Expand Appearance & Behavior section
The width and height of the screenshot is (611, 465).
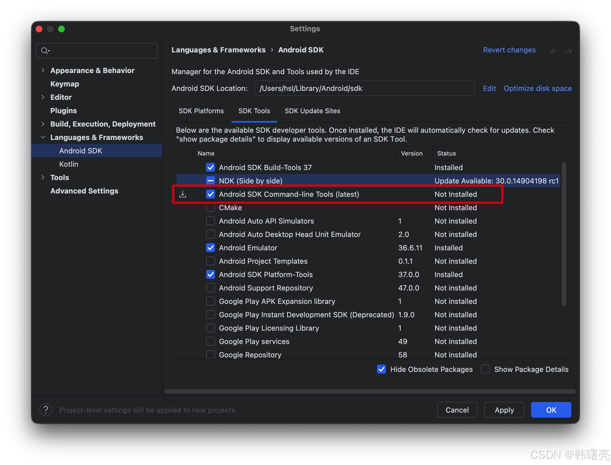[x=43, y=70]
